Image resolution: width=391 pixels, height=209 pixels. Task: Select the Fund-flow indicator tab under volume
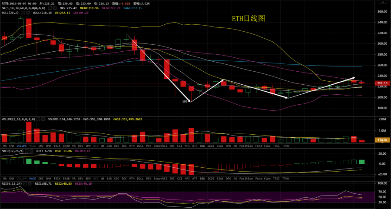click(263, 146)
